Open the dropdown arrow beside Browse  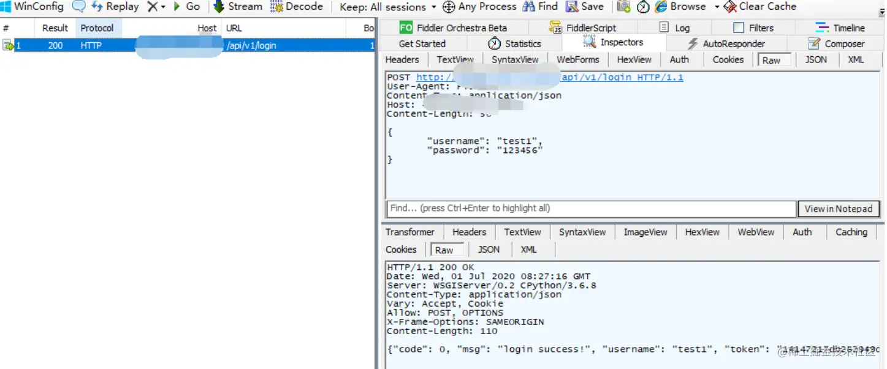(x=717, y=7)
